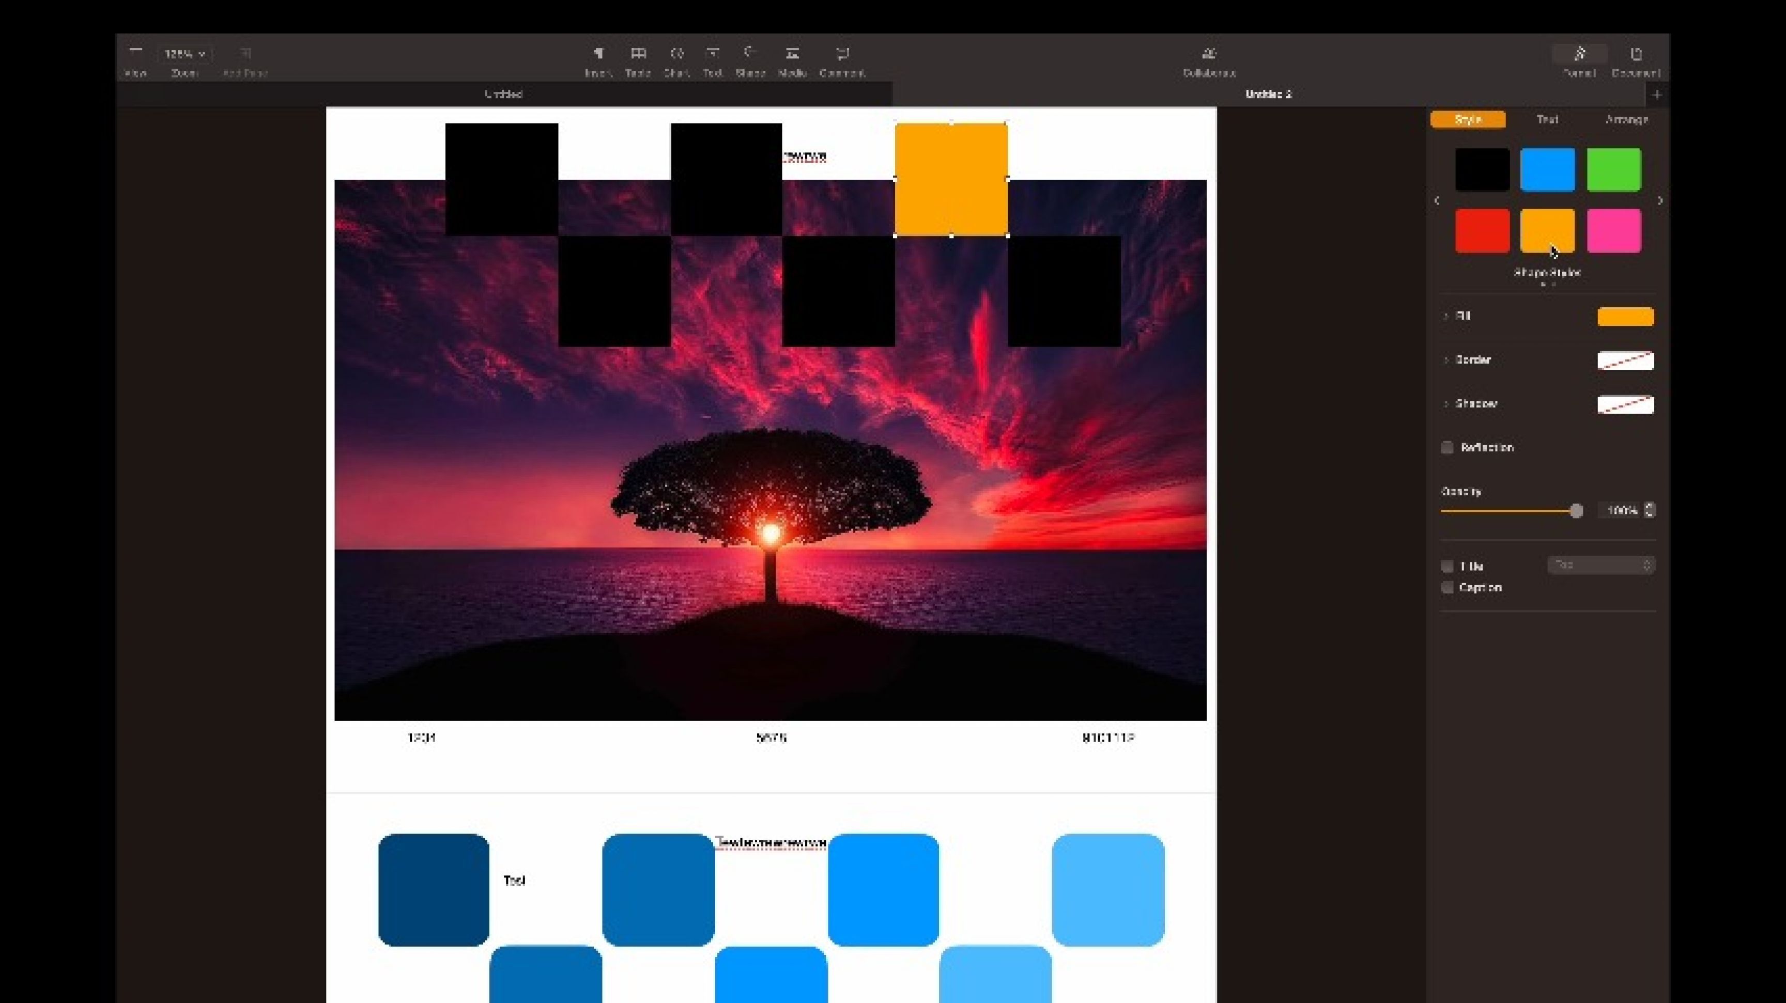Apply the green shape style
The image size is (1786, 1003).
(1614, 169)
